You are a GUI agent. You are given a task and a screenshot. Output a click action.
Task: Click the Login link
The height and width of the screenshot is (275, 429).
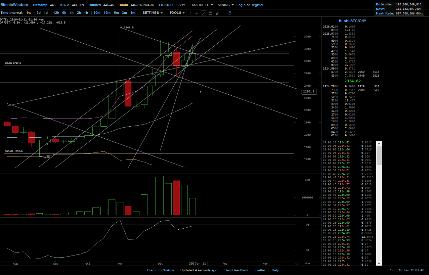coord(241,5)
